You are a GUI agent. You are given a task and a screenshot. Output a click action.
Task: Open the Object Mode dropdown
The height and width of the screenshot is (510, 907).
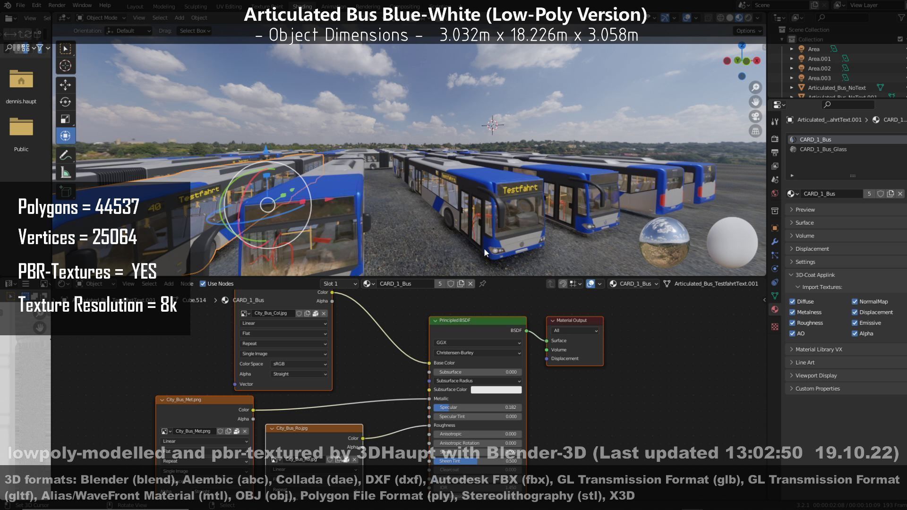(x=101, y=18)
